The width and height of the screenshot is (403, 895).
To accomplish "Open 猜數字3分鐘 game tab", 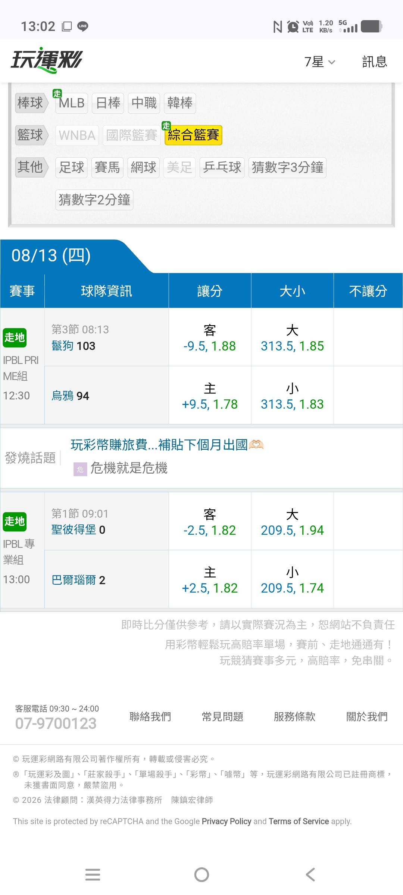I will pyautogui.click(x=287, y=167).
